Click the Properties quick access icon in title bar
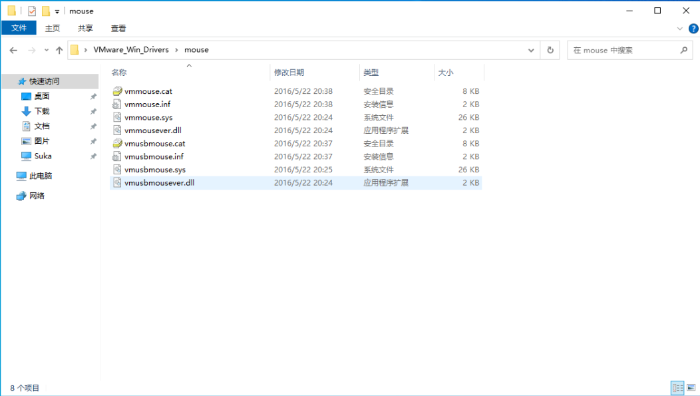This screenshot has height=396, width=700. (x=32, y=11)
